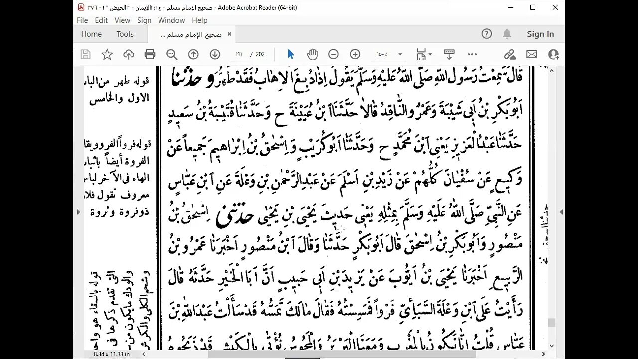Screen dimensions: 638x359
Task: Click the scroll-down arrow of vertical scrollbar
Action: coord(551,346)
